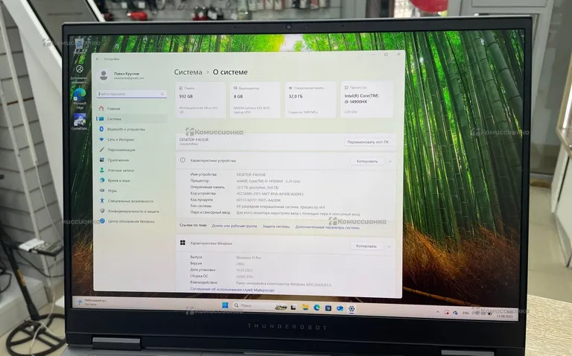
Task: Click the Специальные возможности accessibility icon
Action: point(102,200)
